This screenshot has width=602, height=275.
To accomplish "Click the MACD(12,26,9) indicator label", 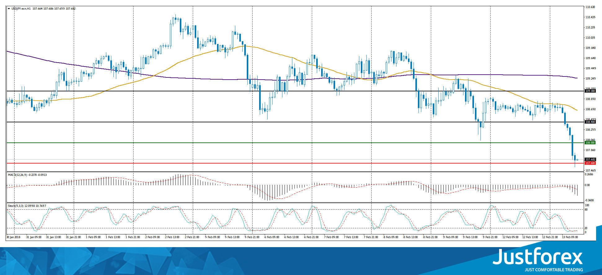I will (17, 175).
